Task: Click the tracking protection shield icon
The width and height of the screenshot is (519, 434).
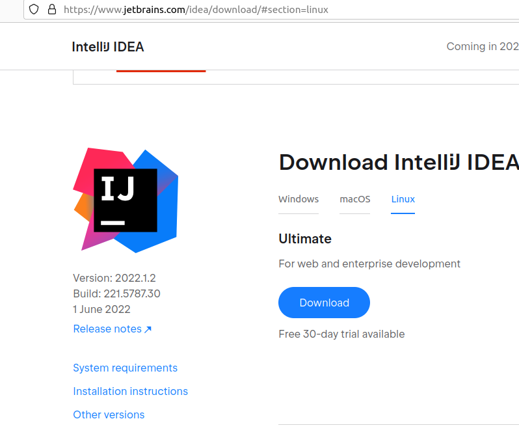Action: [34, 10]
